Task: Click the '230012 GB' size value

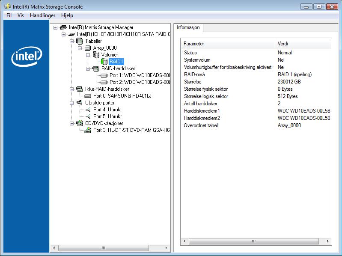Action: tap(289, 82)
